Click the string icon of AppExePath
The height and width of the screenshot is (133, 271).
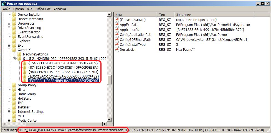point(117,25)
